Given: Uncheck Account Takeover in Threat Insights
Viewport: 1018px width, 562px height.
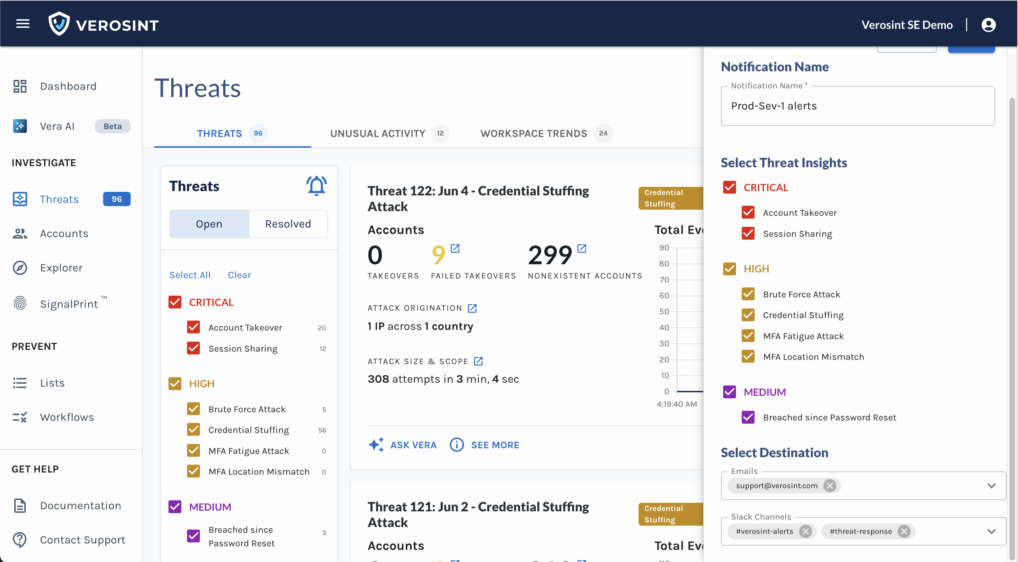Looking at the screenshot, I should (x=748, y=213).
